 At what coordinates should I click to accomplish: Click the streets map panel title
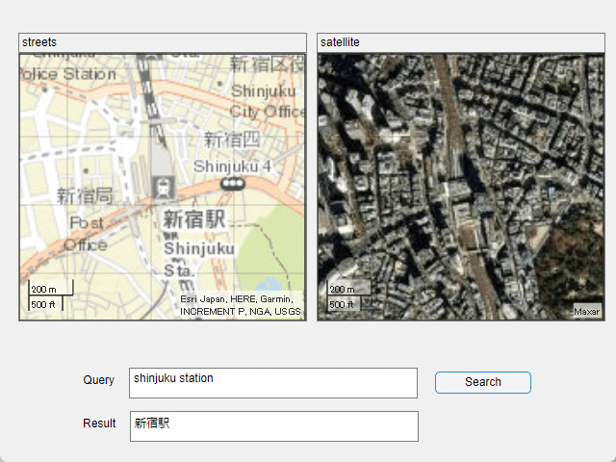pos(39,42)
